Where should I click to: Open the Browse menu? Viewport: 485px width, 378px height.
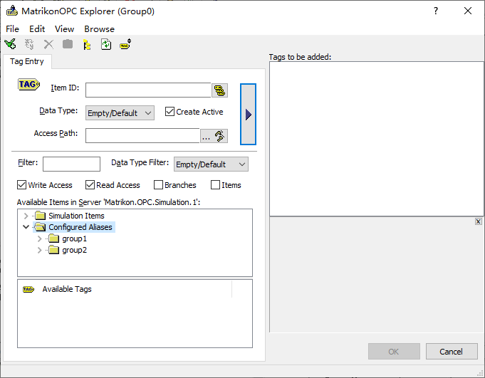tap(99, 29)
